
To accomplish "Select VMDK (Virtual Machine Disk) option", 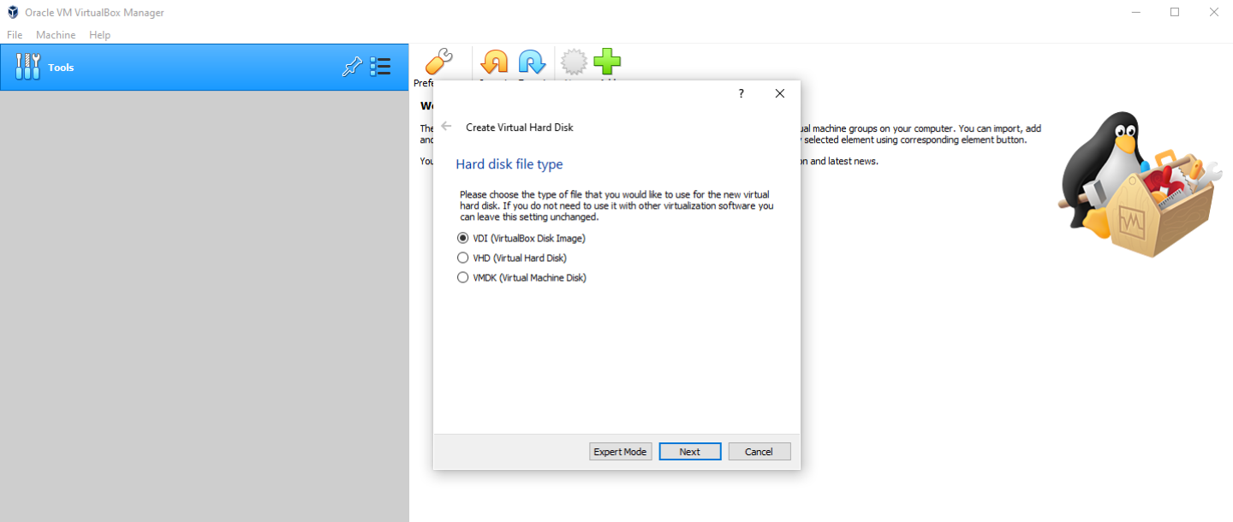I will click(522, 277).
